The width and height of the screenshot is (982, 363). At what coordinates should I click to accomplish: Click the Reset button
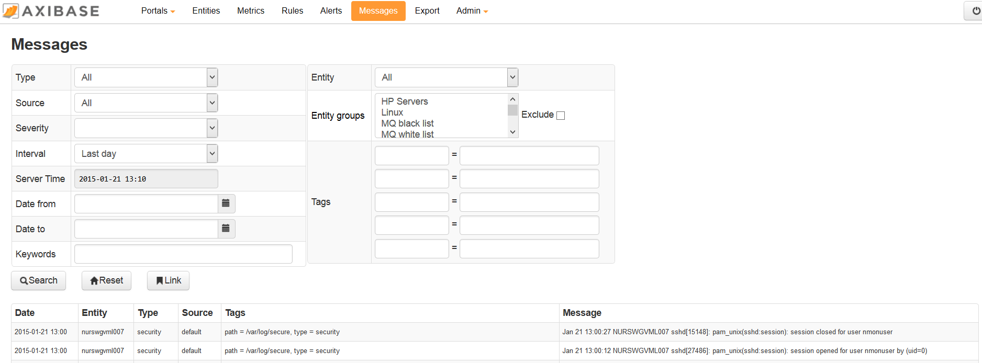click(x=106, y=280)
